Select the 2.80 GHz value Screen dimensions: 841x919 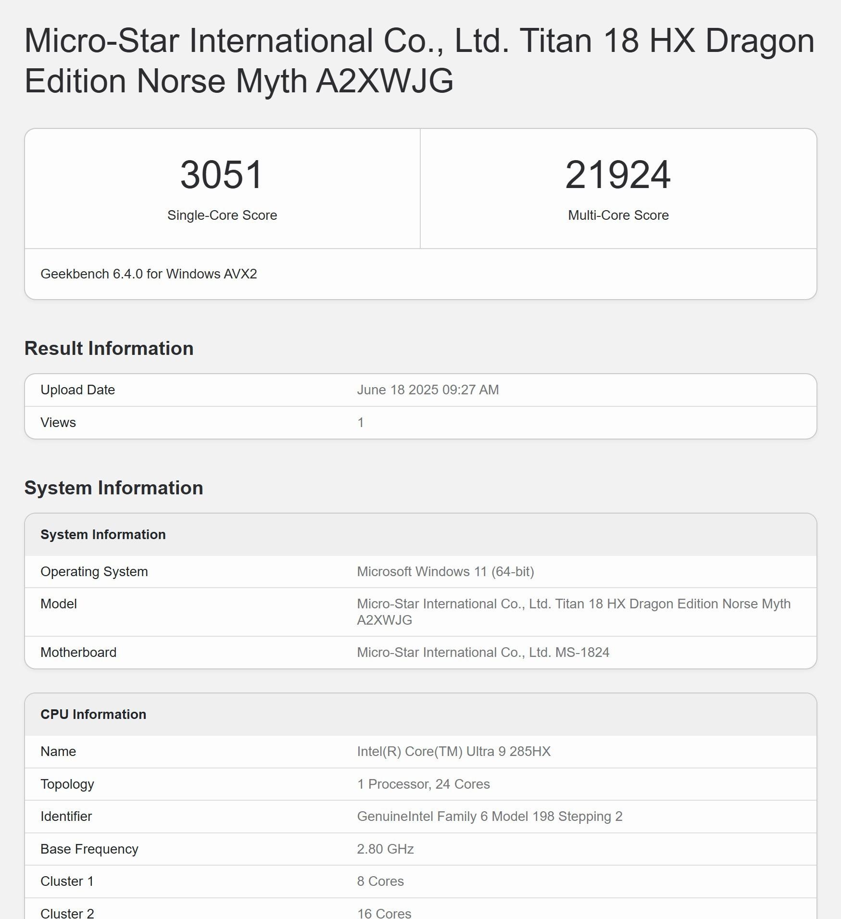[x=386, y=849]
